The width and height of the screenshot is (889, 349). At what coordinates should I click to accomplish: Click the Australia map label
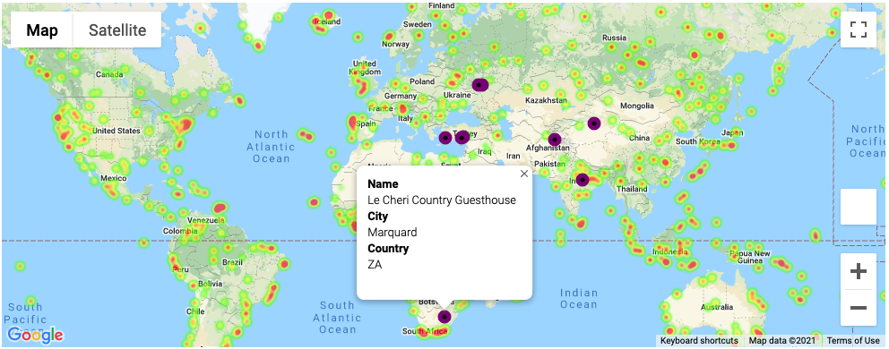718,308
